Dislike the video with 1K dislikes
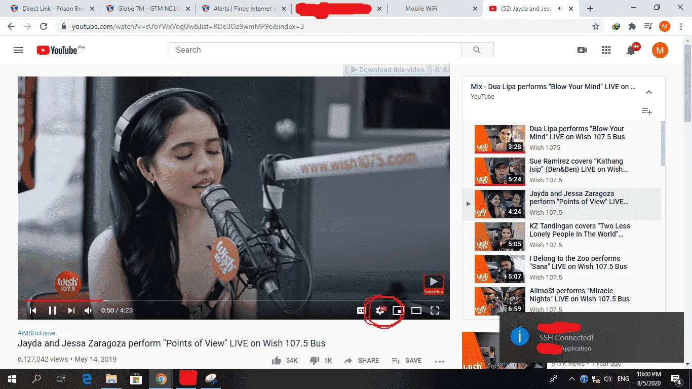This screenshot has height=389, width=692. [x=315, y=361]
